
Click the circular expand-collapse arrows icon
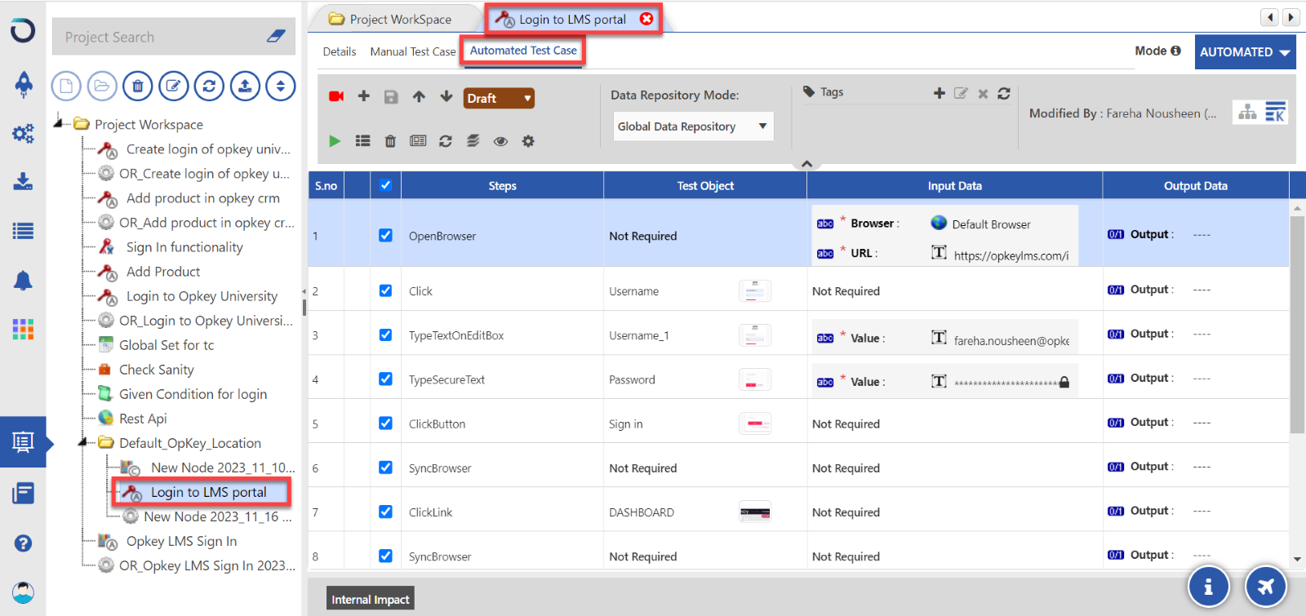[281, 86]
